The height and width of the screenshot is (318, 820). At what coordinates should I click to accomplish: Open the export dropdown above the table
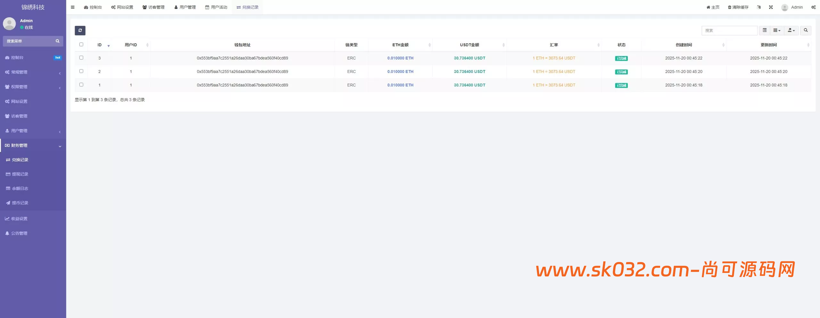[x=791, y=30]
